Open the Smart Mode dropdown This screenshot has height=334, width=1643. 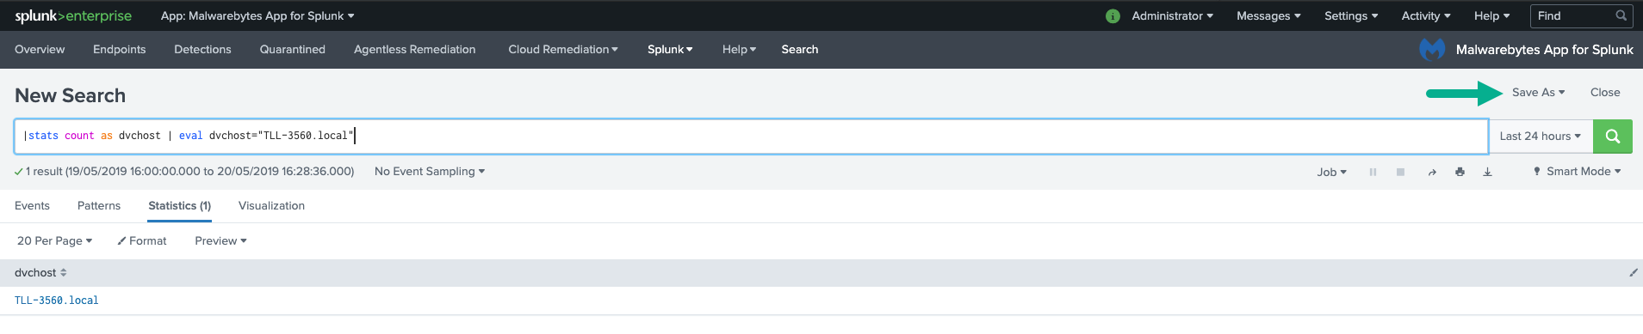(1577, 172)
